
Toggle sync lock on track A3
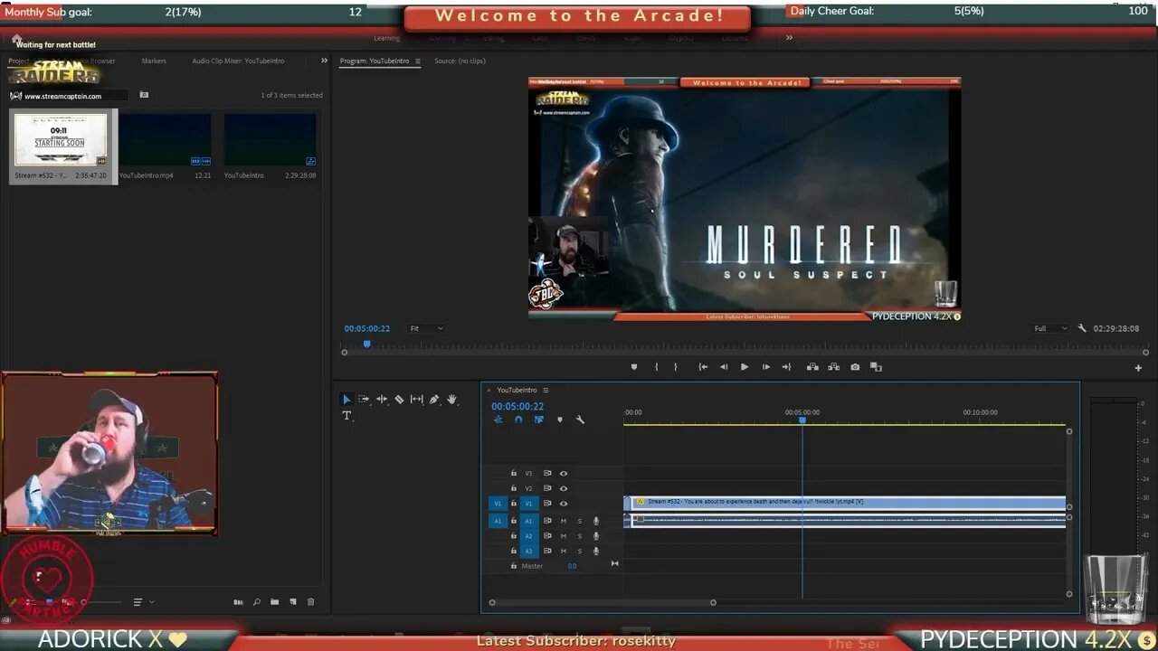pos(547,551)
